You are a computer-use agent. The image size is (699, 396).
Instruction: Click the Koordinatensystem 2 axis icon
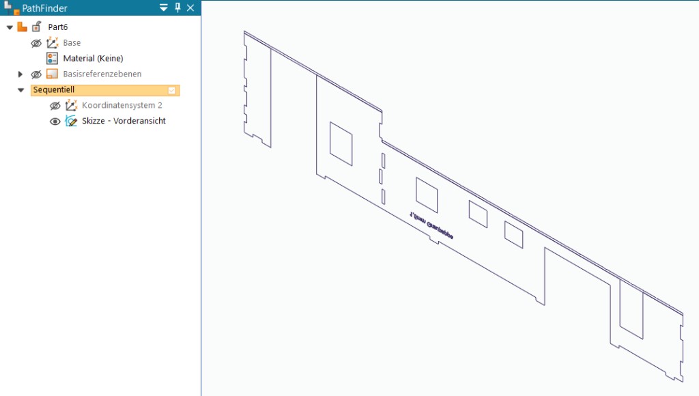coord(71,105)
